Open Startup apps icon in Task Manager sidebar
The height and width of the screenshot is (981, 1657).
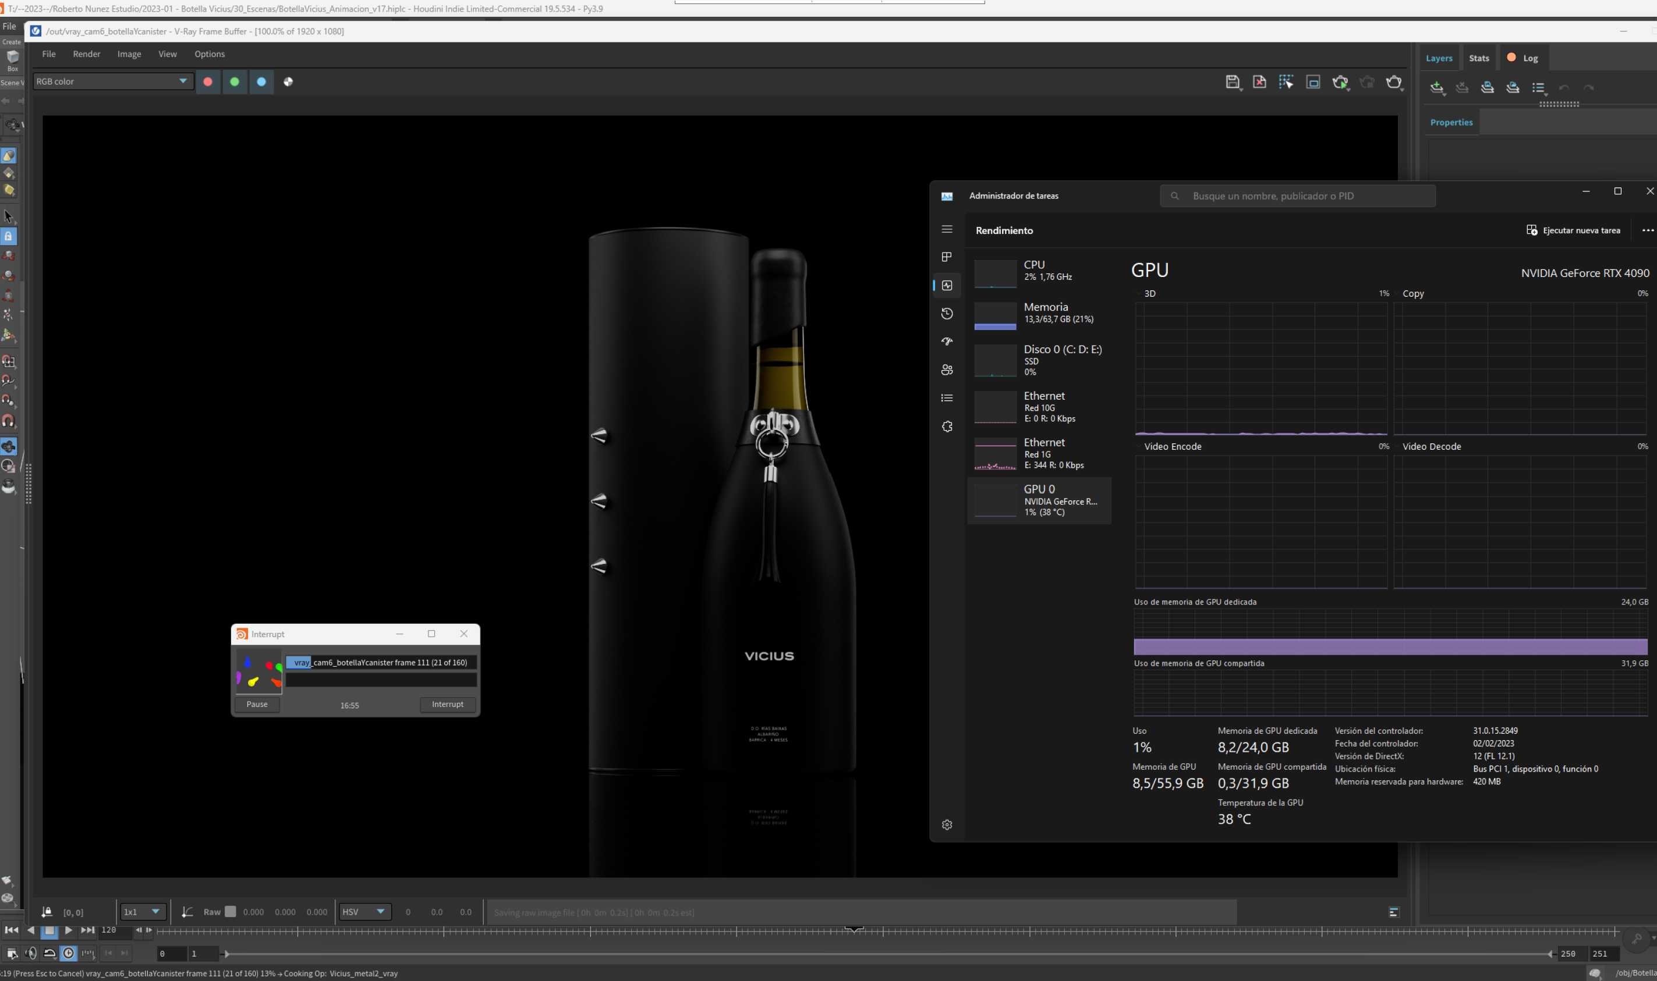pos(947,341)
